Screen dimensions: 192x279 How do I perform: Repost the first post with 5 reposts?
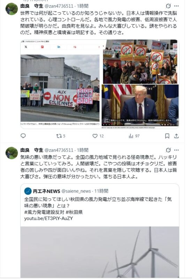61,136
